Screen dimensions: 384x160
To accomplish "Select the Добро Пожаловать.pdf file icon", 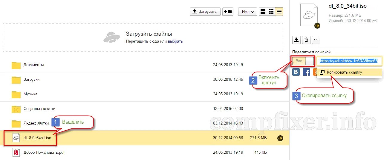I will coord(16,153).
